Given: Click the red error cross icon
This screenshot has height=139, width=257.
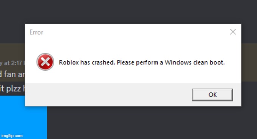Looking at the screenshot, I should [x=45, y=62].
